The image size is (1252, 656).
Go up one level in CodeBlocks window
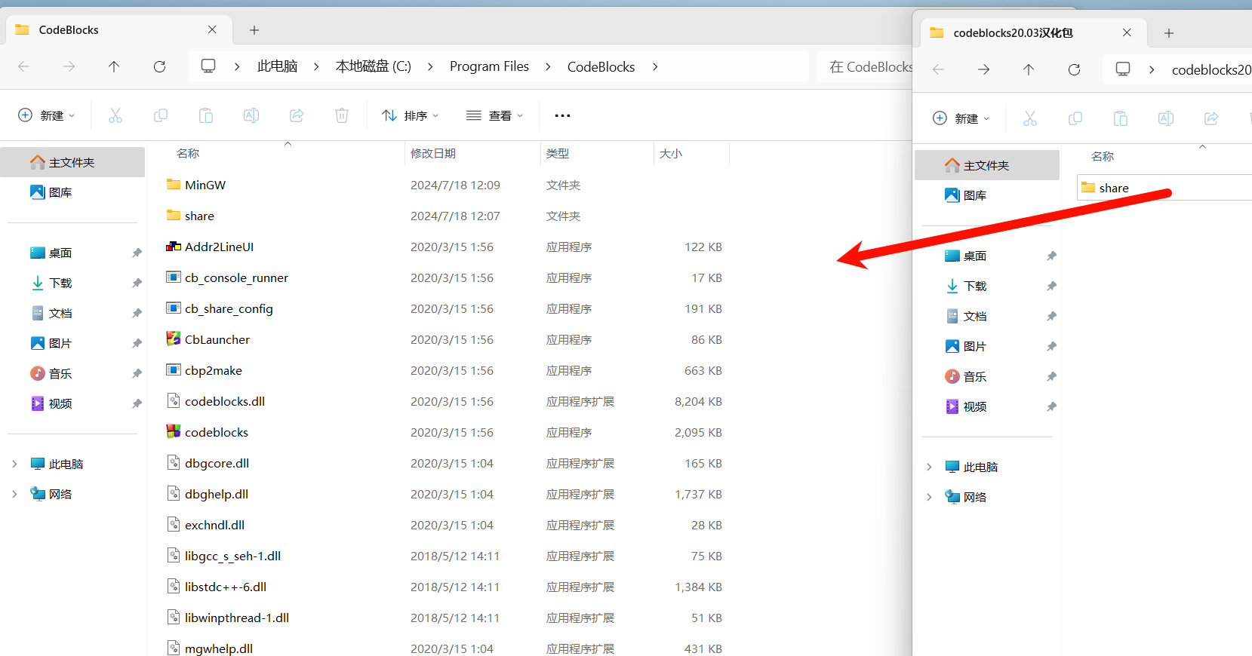114,67
